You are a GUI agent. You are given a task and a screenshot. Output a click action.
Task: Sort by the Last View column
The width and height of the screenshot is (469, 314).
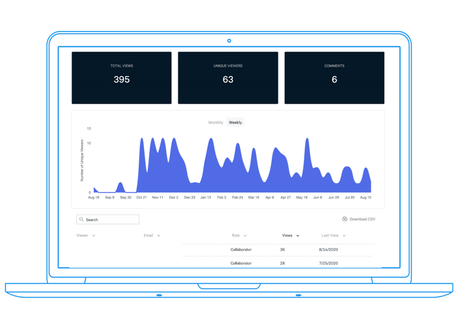tap(333, 236)
